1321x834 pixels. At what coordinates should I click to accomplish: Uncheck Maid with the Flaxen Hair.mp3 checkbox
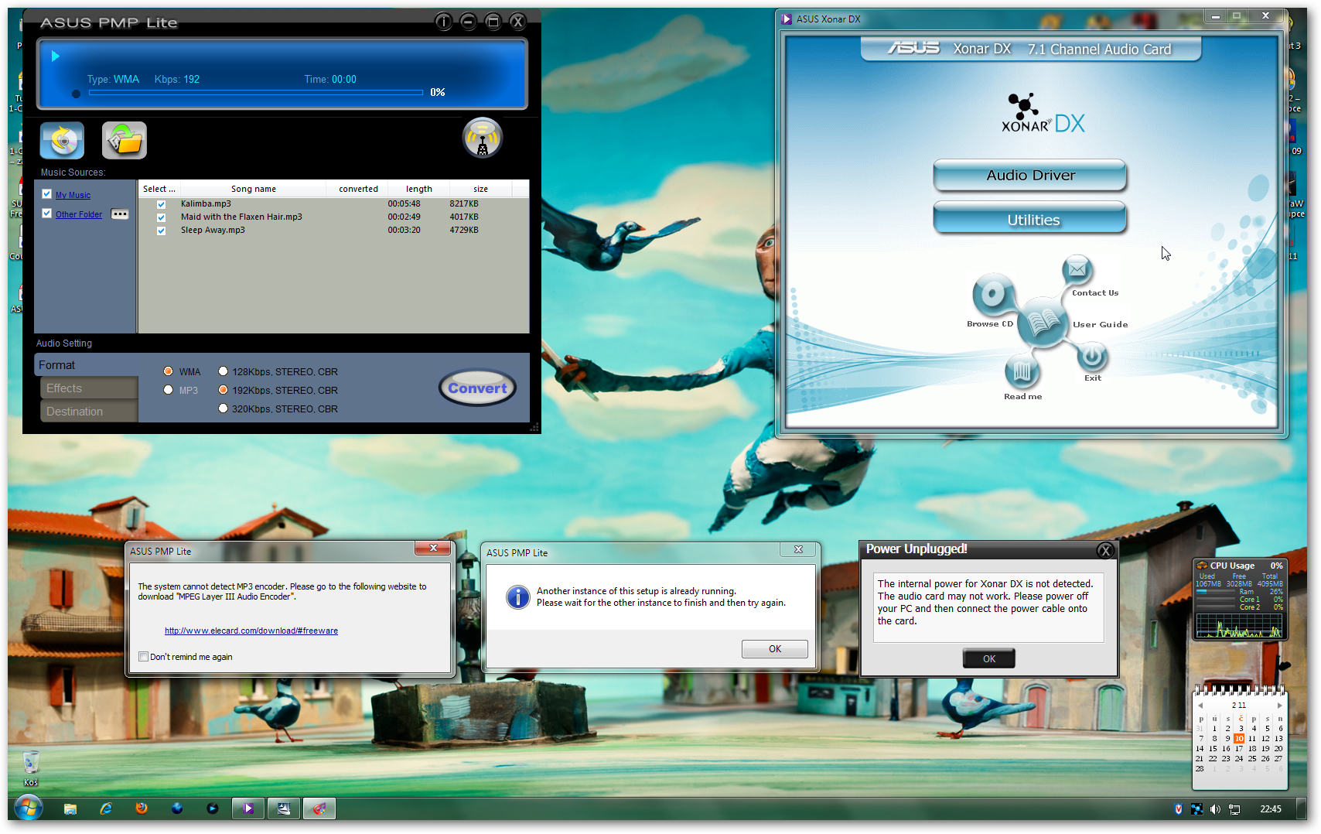click(x=161, y=217)
